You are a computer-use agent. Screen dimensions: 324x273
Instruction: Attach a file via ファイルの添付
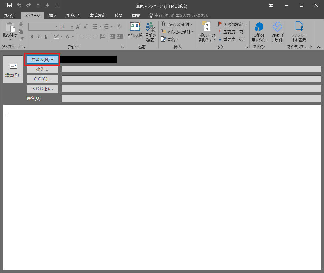pyautogui.click(x=177, y=24)
